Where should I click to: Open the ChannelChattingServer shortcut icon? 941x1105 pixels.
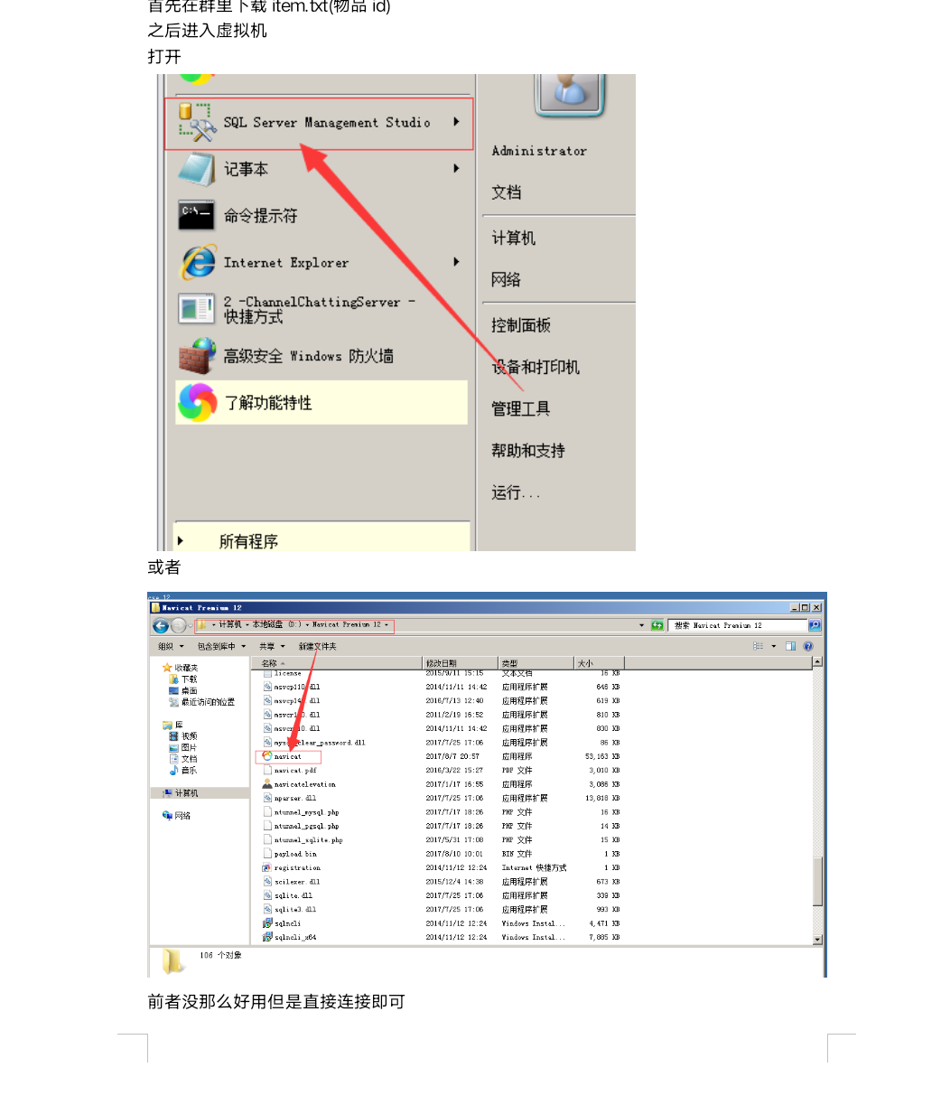pyautogui.click(x=197, y=309)
